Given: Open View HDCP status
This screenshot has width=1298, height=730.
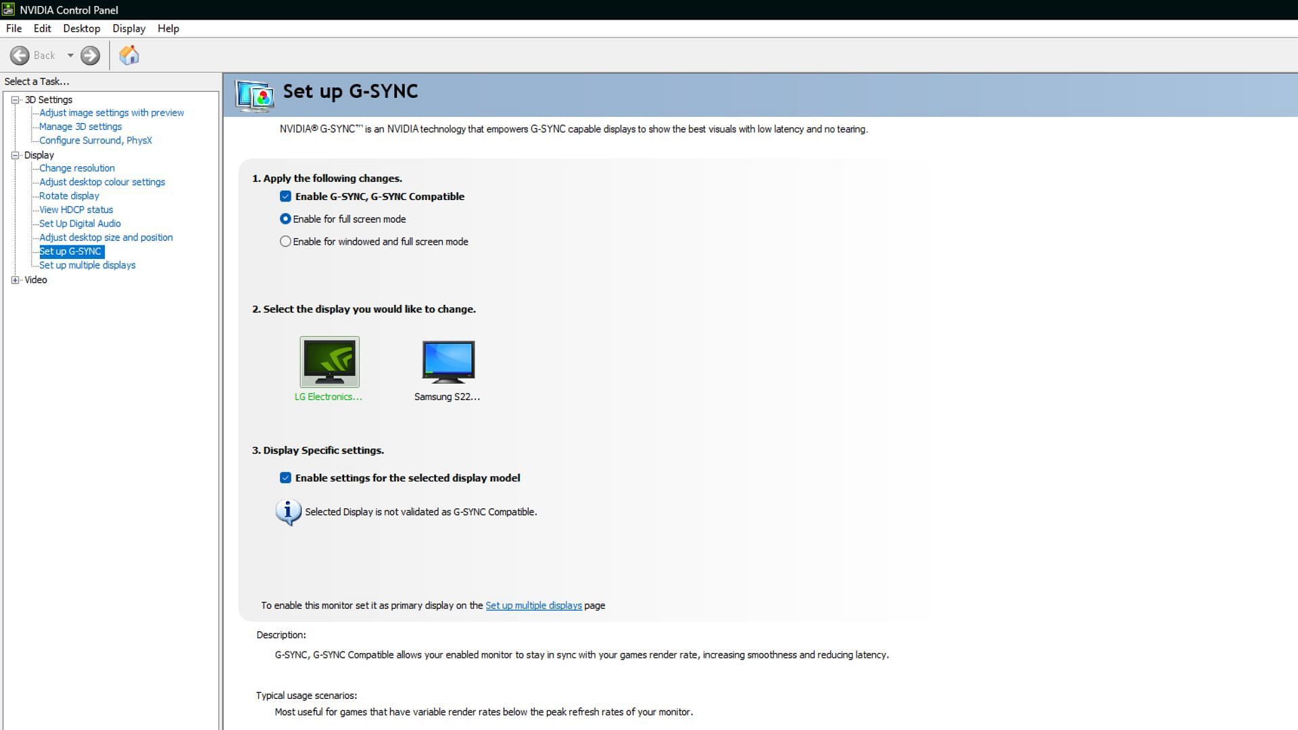Looking at the screenshot, I should pos(76,210).
